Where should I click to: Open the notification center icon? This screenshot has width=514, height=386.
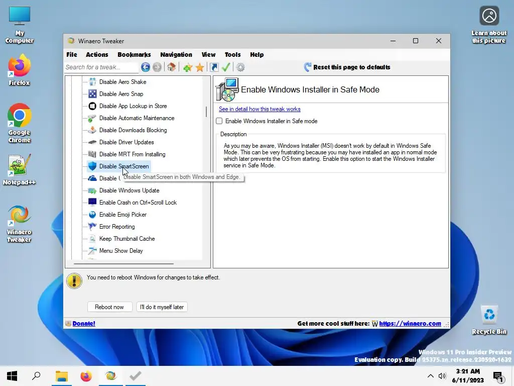pyautogui.click(x=498, y=376)
